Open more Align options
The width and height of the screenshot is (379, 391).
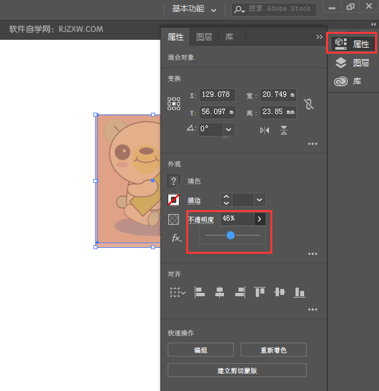coord(313,309)
